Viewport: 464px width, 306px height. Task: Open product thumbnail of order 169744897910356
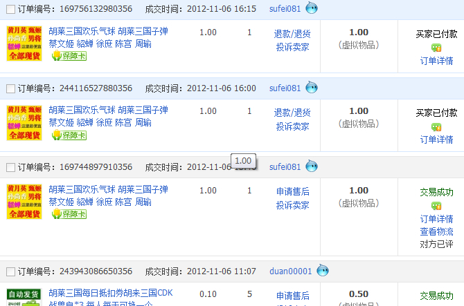click(x=24, y=202)
